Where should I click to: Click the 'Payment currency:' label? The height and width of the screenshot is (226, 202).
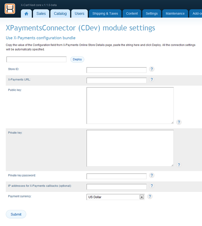click(20, 196)
